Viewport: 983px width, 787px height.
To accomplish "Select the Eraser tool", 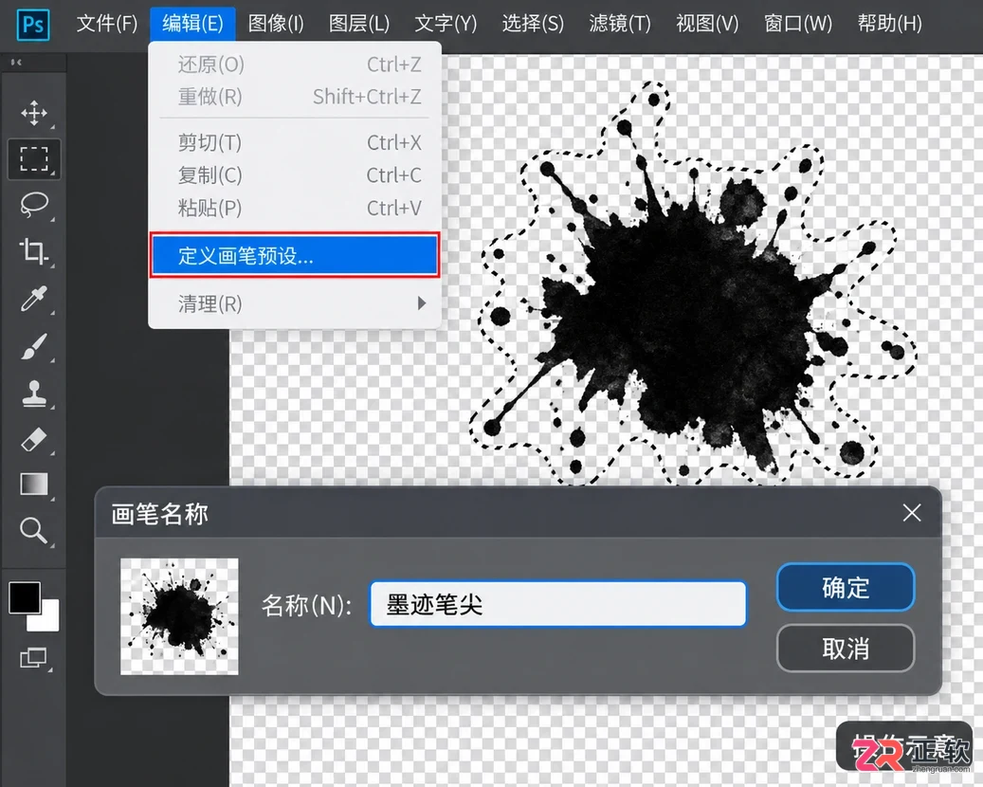I will 34,440.
